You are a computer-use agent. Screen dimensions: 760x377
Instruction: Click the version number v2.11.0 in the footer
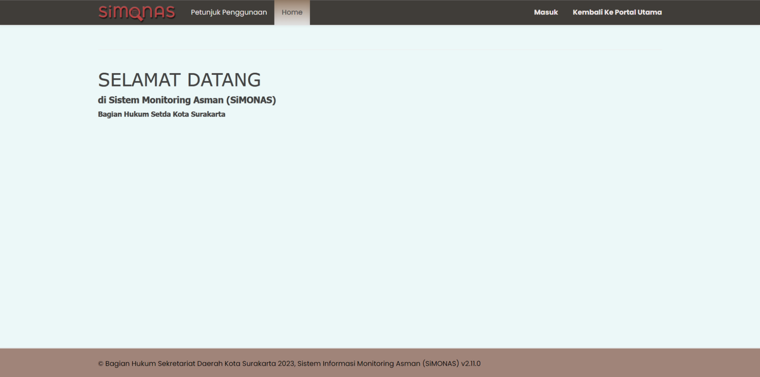[471, 364]
